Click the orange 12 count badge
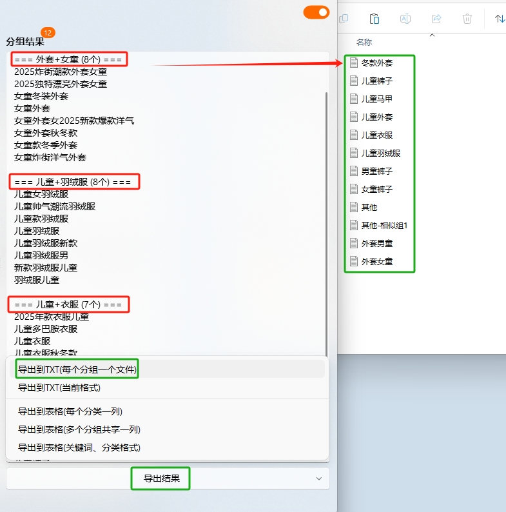Viewport: 506px width, 512px height. pyautogui.click(x=48, y=33)
